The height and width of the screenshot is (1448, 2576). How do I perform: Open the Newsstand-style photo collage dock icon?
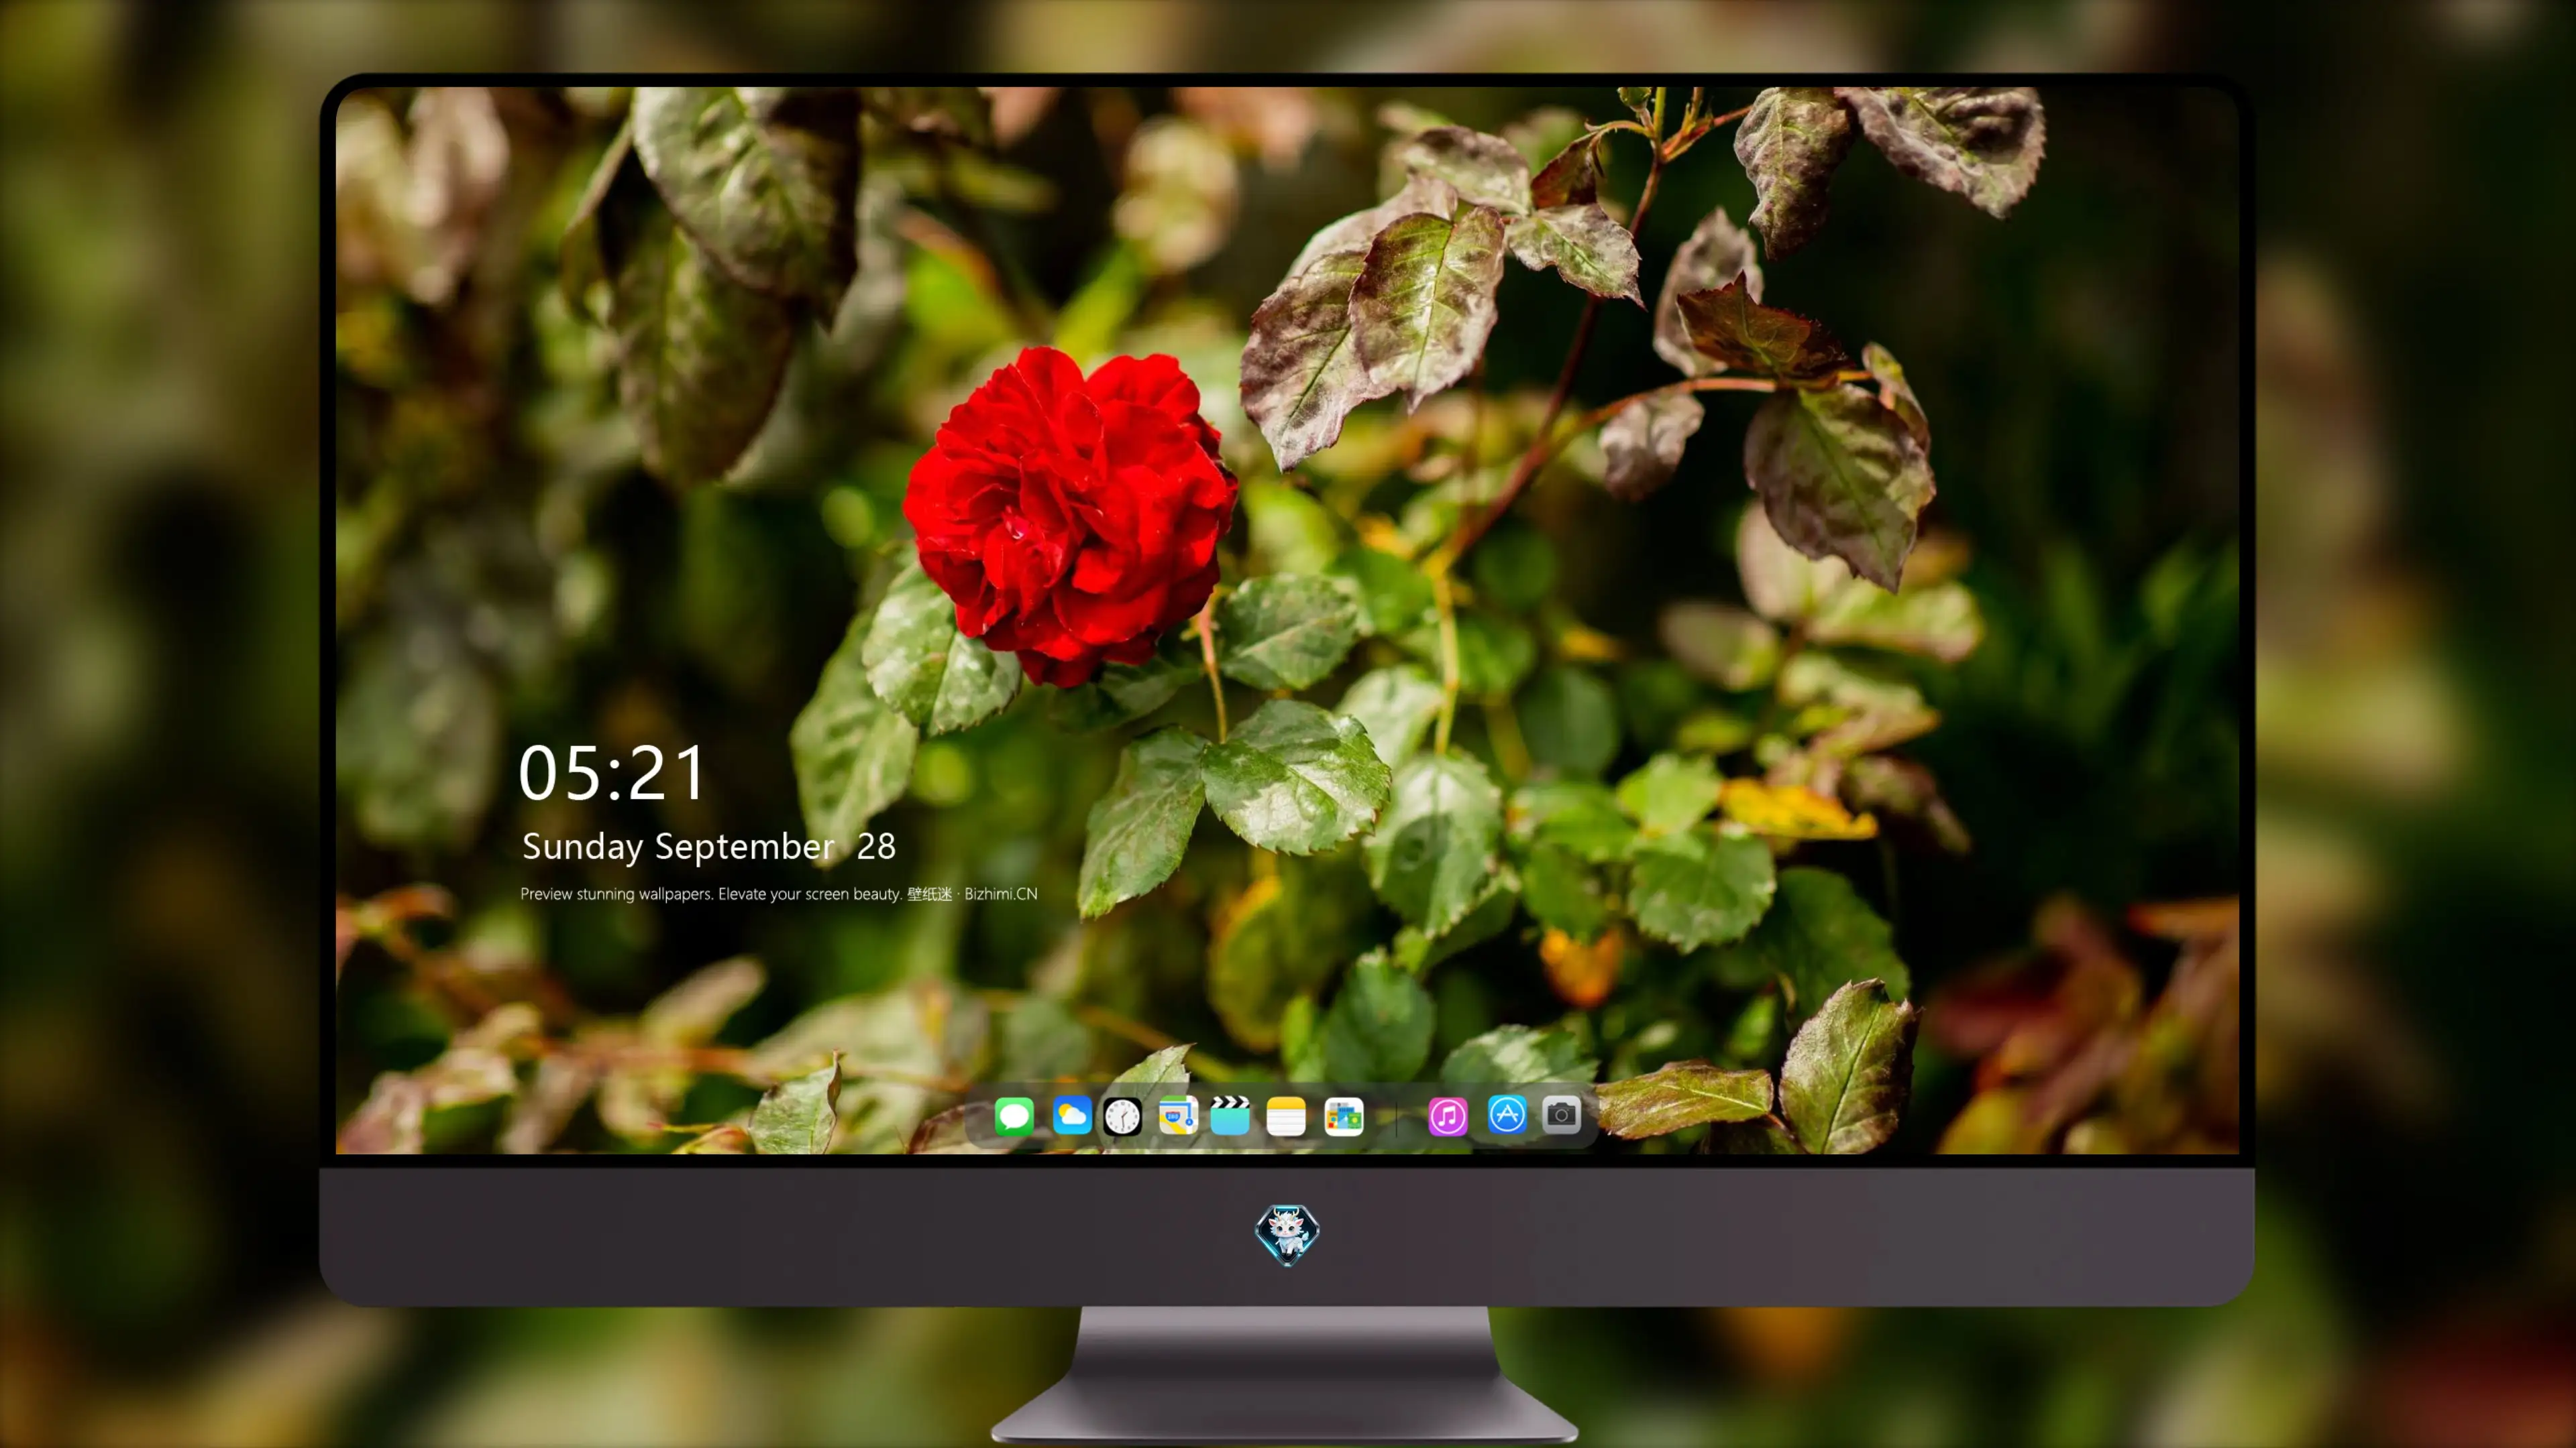click(1344, 1116)
